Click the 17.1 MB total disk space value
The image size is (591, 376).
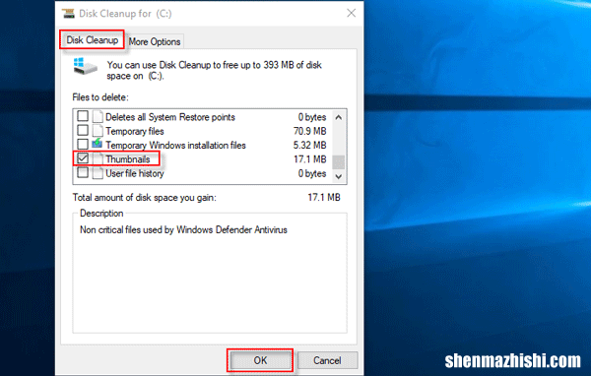point(324,197)
